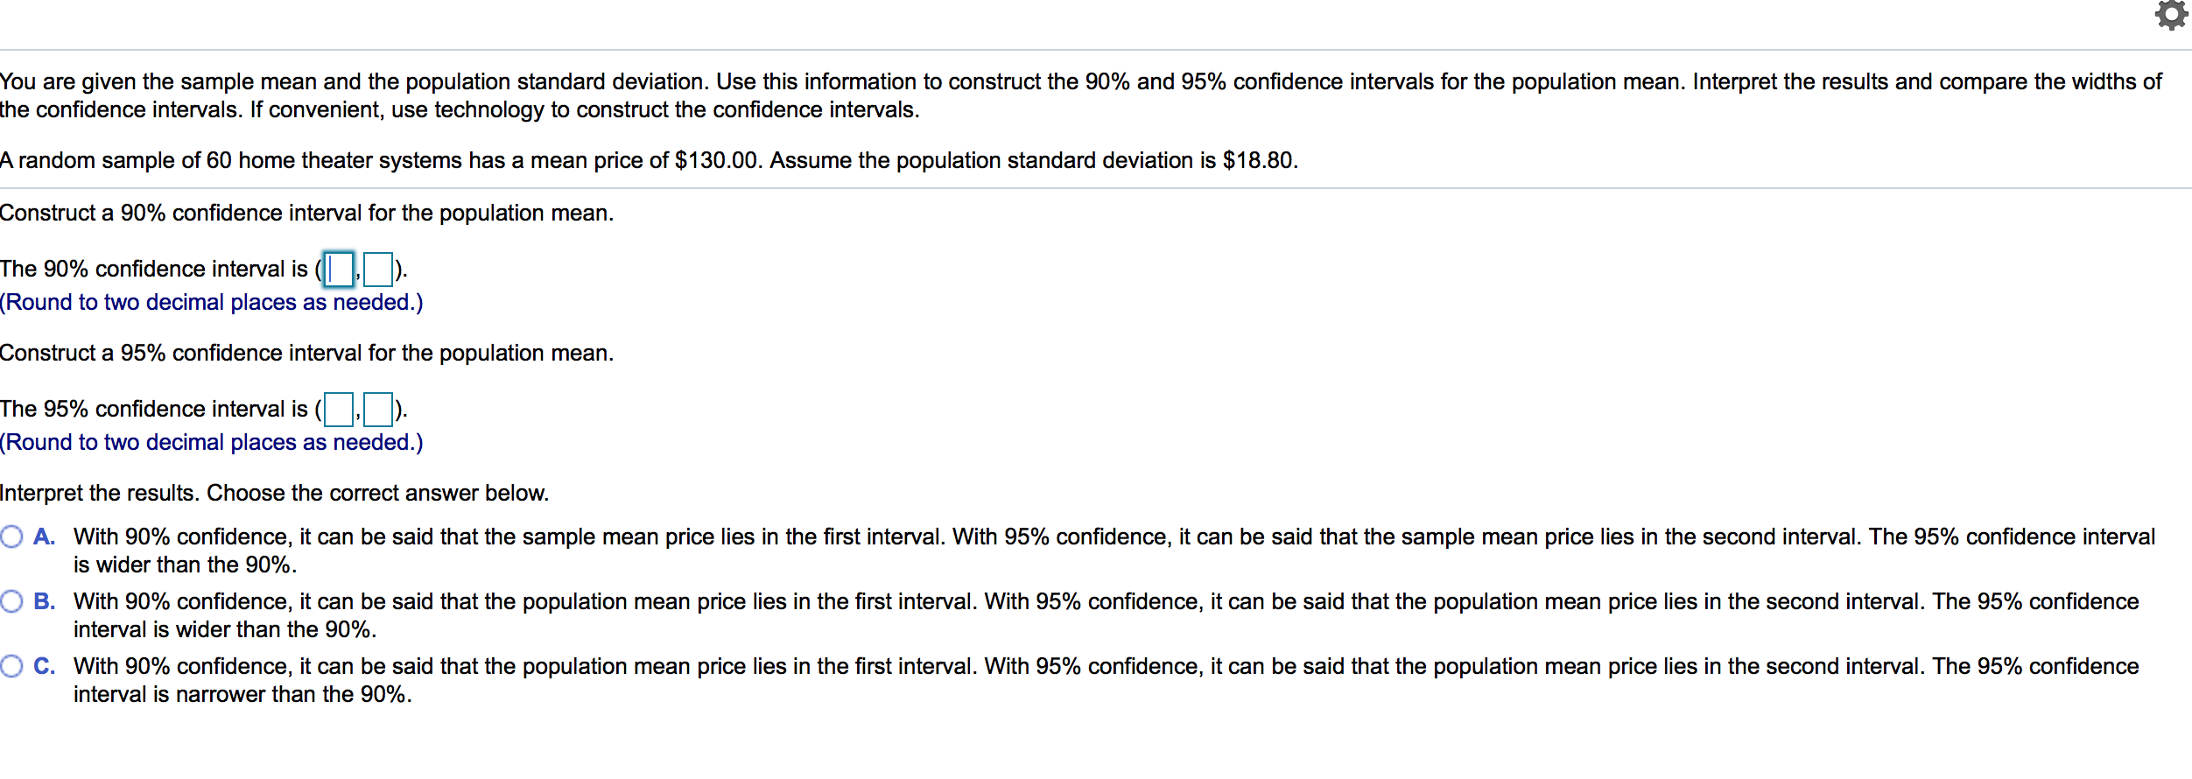Click rounding hint below the 95% interval
Viewport: 2192px width, 779px height.
212,442
